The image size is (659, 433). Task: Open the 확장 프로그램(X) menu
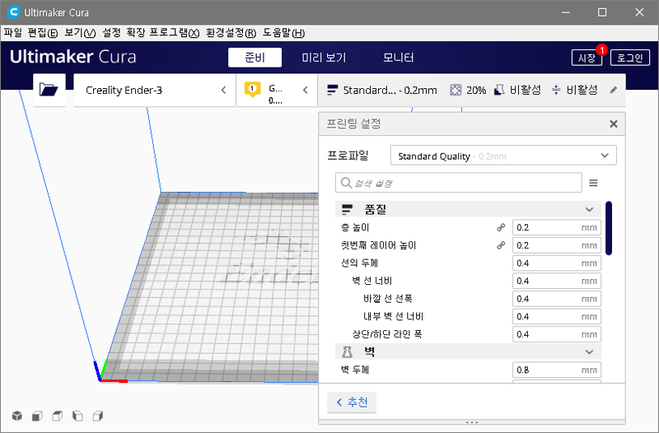[x=162, y=33]
